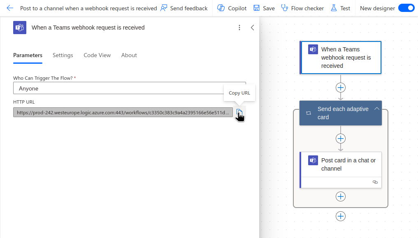Switch to the Settings tab
The width and height of the screenshot is (418, 238).
[63, 55]
